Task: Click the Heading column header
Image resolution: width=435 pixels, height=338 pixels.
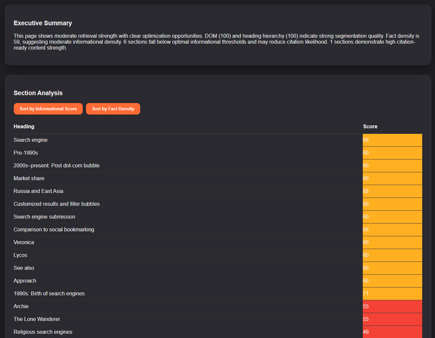Action: [24, 127]
